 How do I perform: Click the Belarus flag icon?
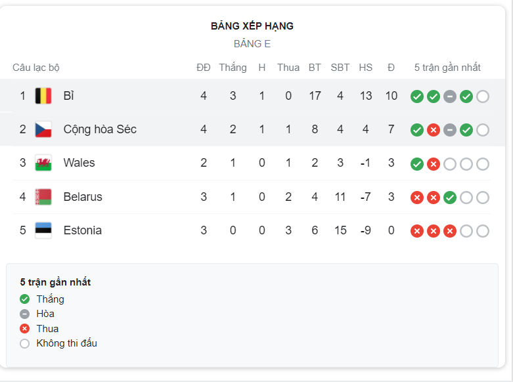(x=43, y=197)
